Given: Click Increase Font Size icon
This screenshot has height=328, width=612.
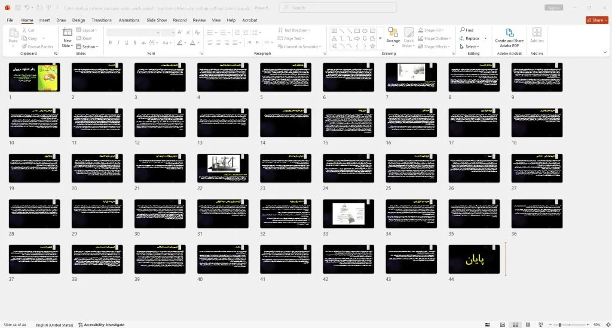Looking at the screenshot, I should click(179, 32).
